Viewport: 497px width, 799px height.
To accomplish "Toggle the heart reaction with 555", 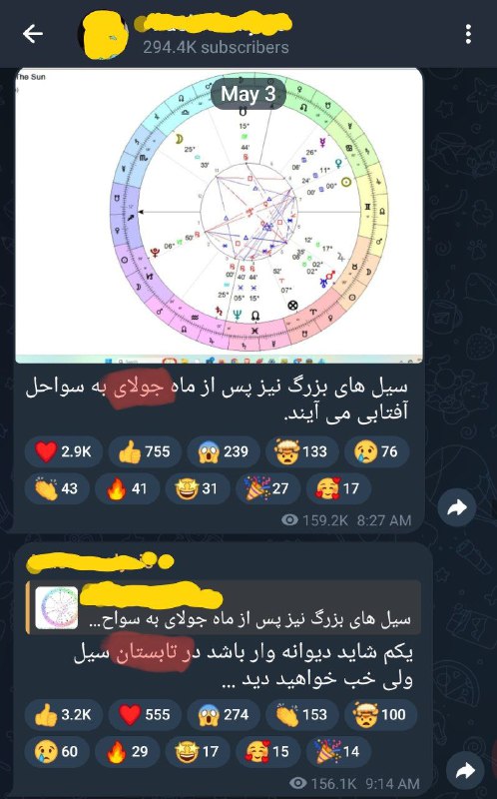I will [x=145, y=714].
